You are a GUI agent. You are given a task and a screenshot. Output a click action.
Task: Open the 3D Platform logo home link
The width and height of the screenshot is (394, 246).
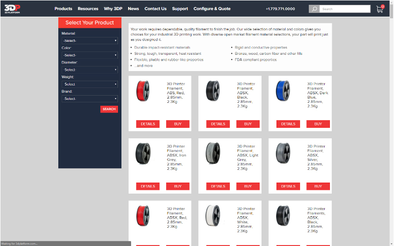click(x=12, y=9)
